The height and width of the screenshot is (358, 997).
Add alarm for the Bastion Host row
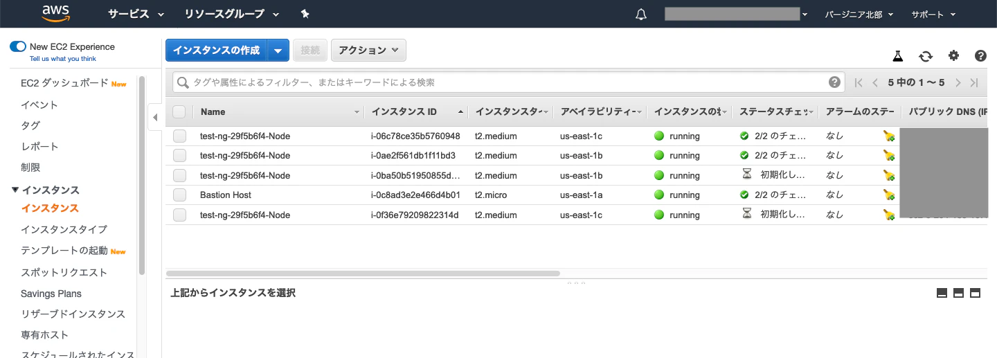tap(889, 195)
